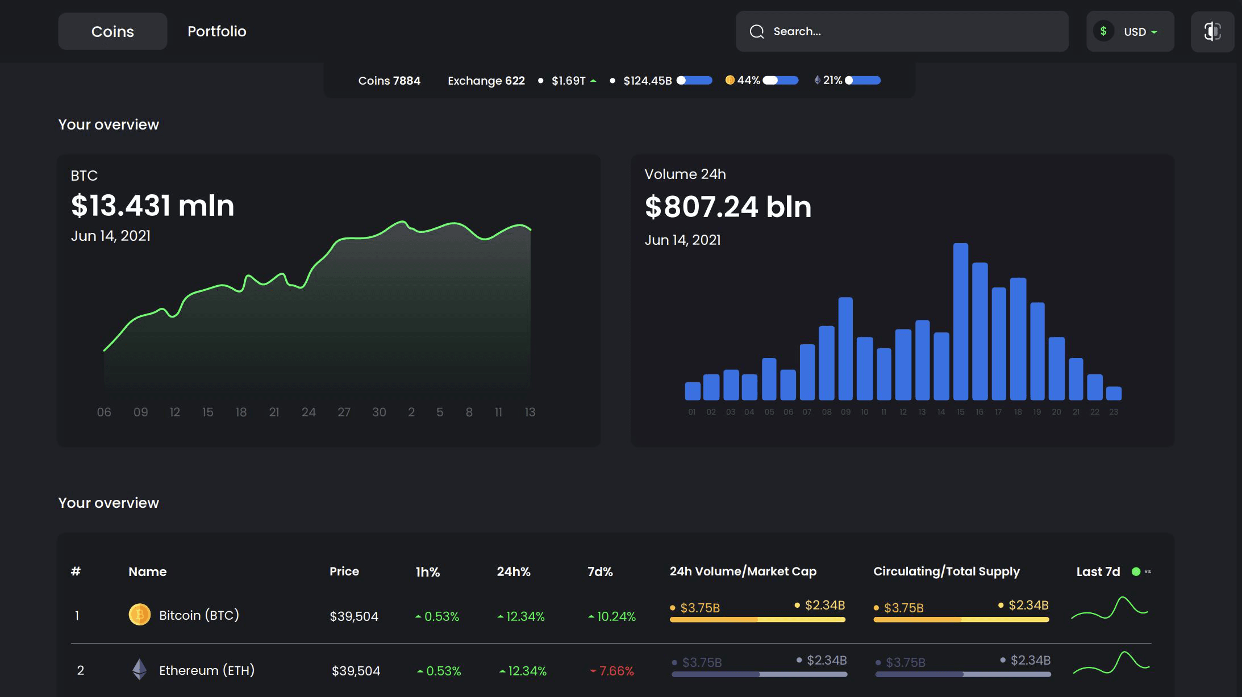The width and height of the screenshot is (1242, 697).
Task: Click the green arrow next to $1.69T
Action: click(x=593, y=81)
